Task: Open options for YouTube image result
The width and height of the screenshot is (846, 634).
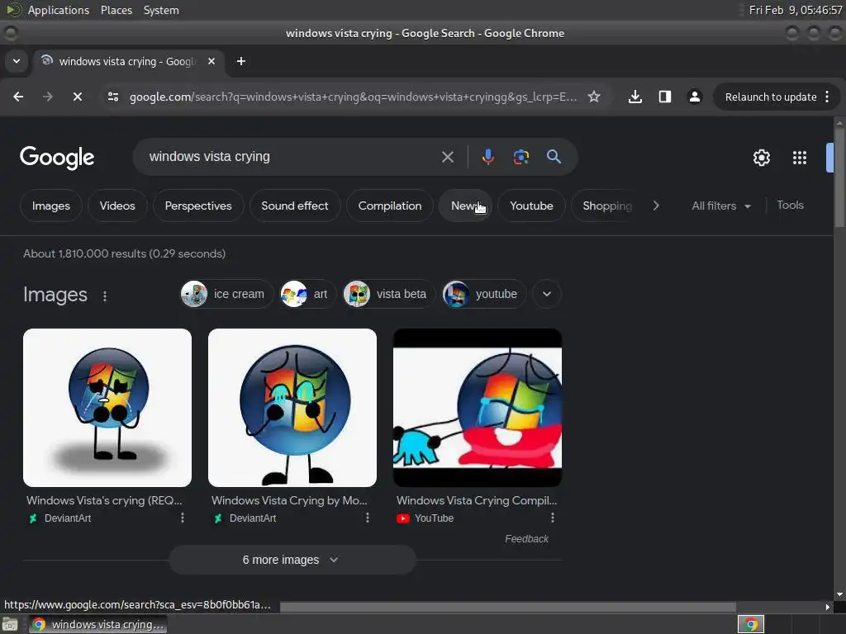Action: [553, 518]
